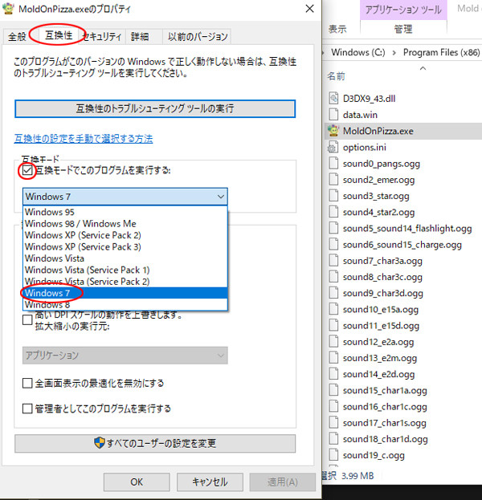Choose Windows 95 from the list
The width and height of the screenshot is (482, 500).
tap(125, 212)
